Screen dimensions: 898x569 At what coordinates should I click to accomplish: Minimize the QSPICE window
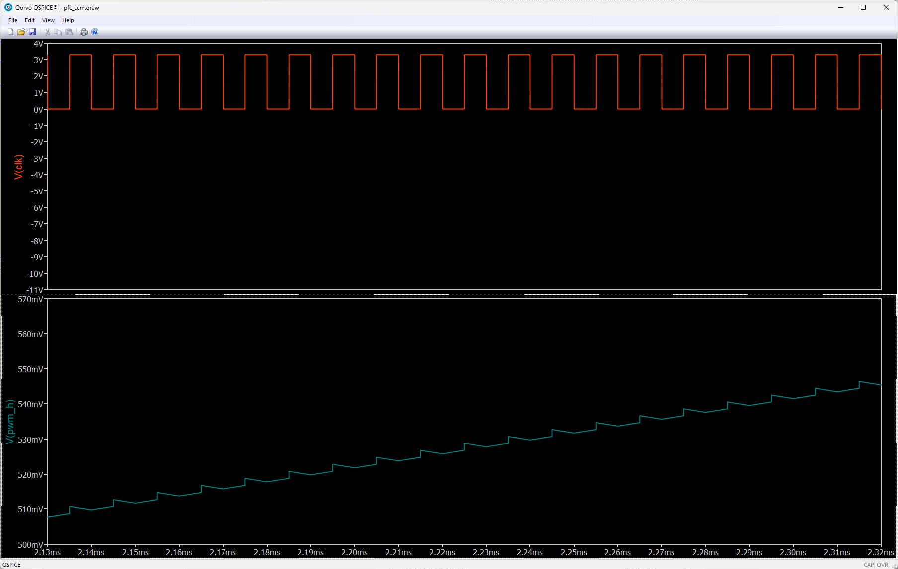pyautogui.click(x=841, y=7)
